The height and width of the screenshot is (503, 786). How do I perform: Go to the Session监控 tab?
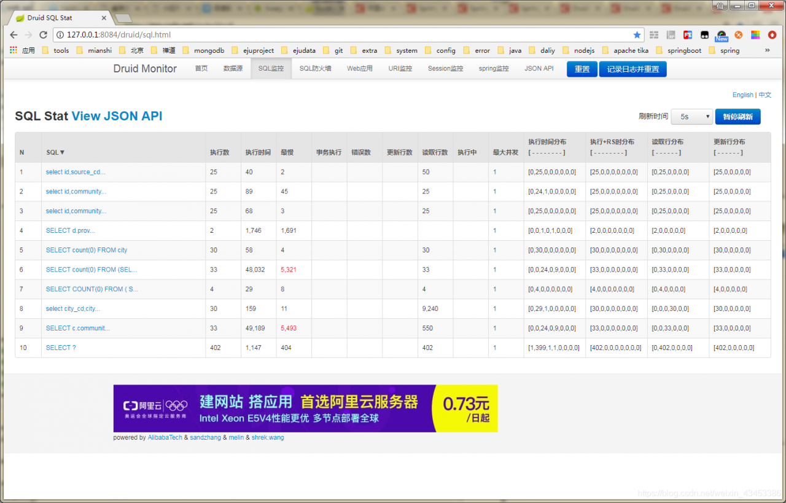(x=445, y=69)
